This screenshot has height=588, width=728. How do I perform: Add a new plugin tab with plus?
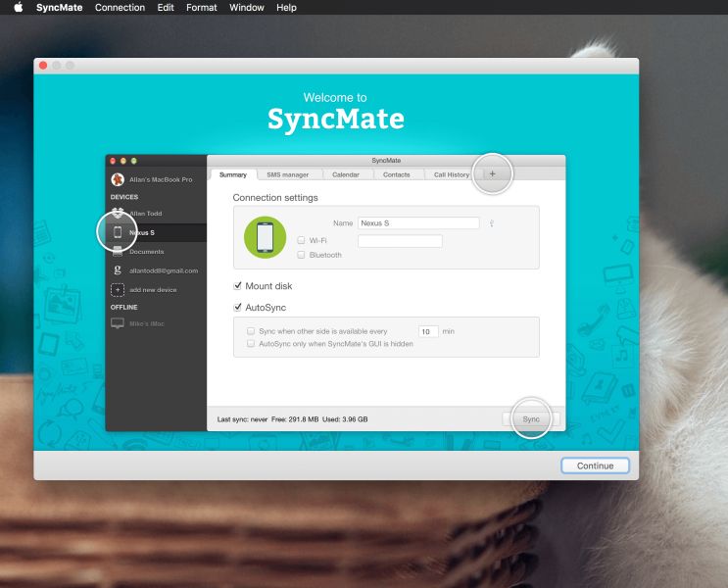493,173
